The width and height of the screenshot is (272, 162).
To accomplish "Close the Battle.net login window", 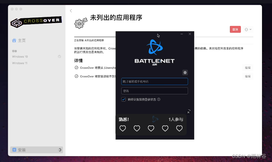I will (190, 34).
